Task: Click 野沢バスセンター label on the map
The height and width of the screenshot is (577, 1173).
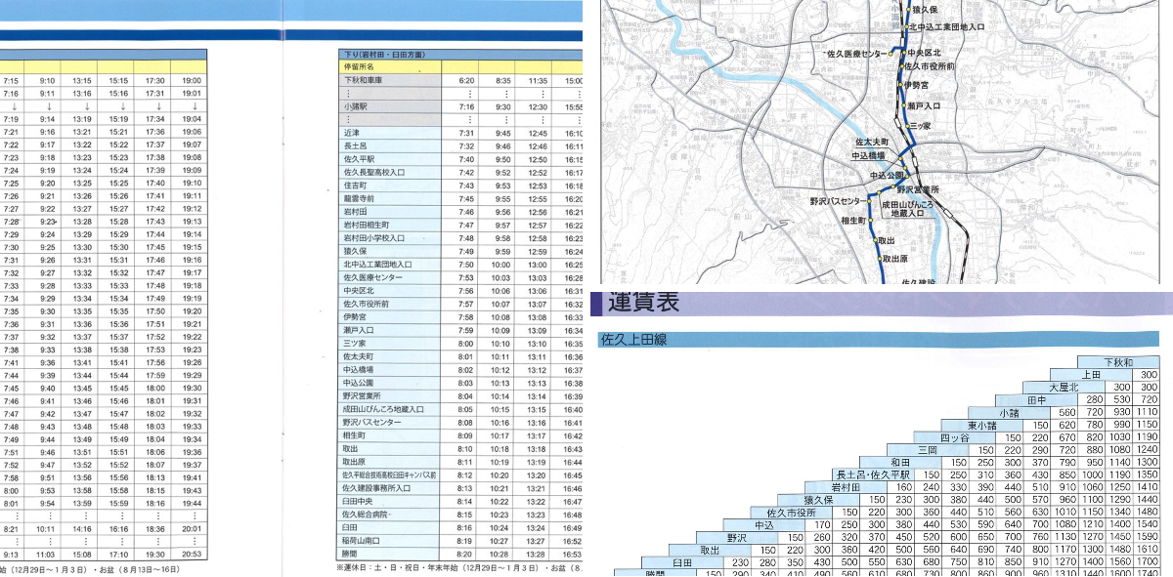Action: (x=838, y=201)
